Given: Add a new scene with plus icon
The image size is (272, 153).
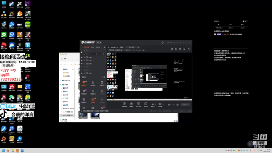Looking at the screenshot, I should point(105,47).
